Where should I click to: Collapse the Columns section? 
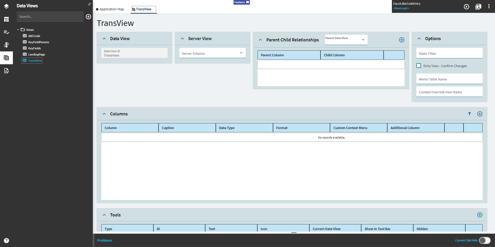[x=104, y=114]
